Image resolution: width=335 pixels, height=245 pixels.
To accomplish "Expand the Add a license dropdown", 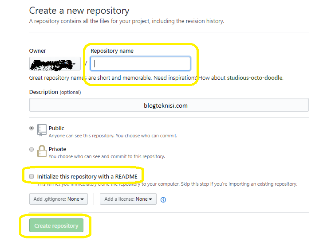I will pos(128,199).
